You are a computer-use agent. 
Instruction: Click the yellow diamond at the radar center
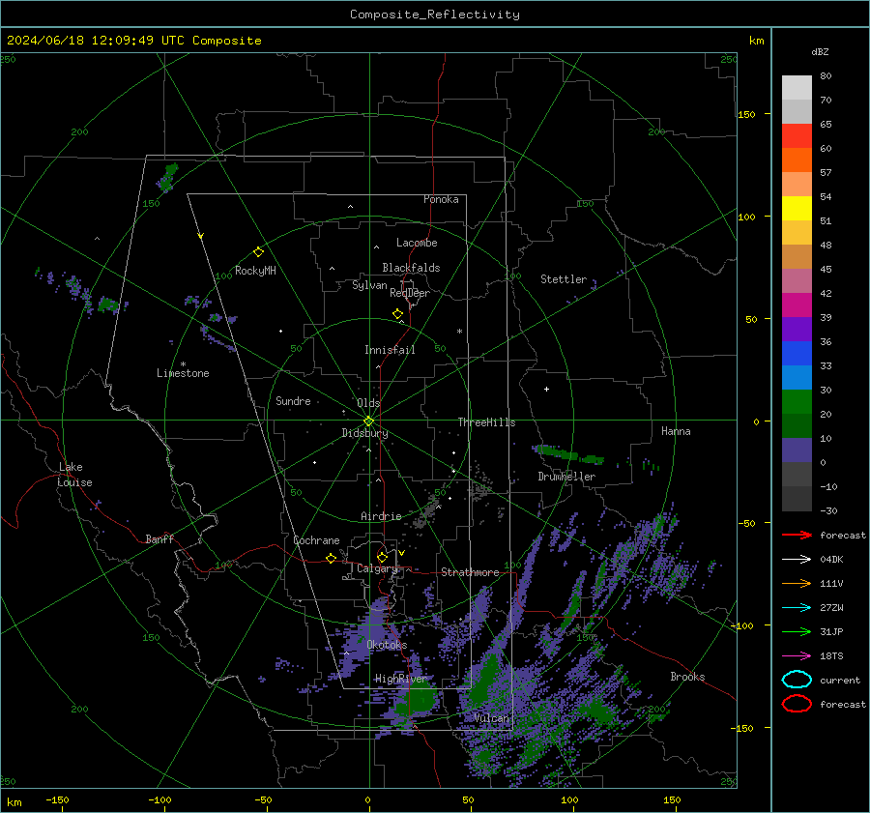tap(368, 421)
